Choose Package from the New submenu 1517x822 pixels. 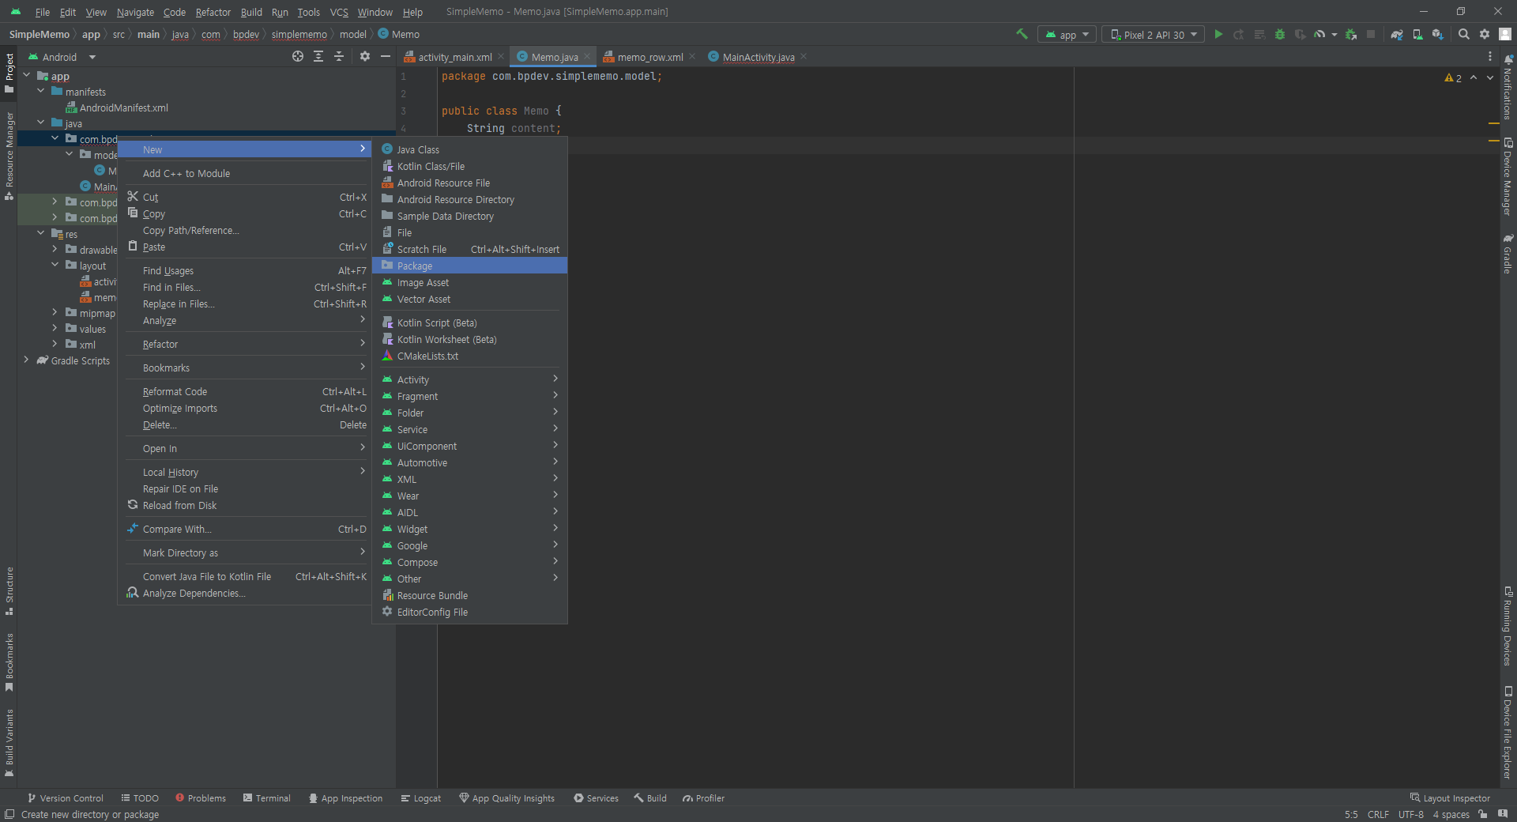click(469, 266)
